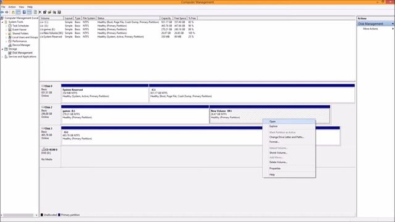Open the Action menu
The height and width of the screenshot is (222, 395).
pyautogui.click(x=12, y=7)
